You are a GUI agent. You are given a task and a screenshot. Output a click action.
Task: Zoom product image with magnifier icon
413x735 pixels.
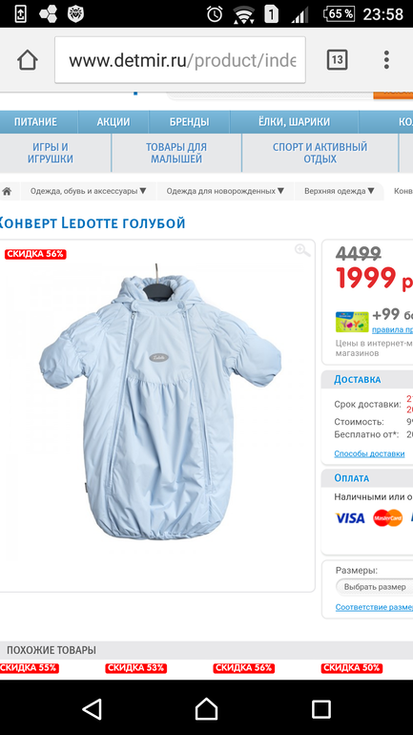click(302, 250)
